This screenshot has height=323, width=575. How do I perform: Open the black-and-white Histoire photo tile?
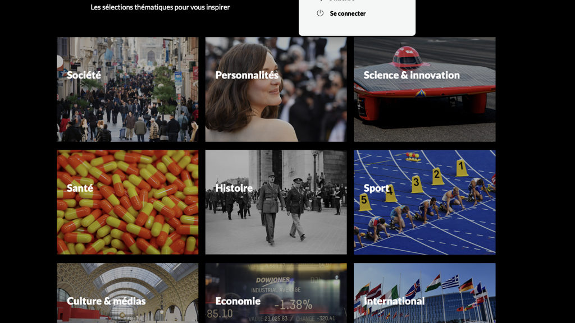tap(276, 202)
